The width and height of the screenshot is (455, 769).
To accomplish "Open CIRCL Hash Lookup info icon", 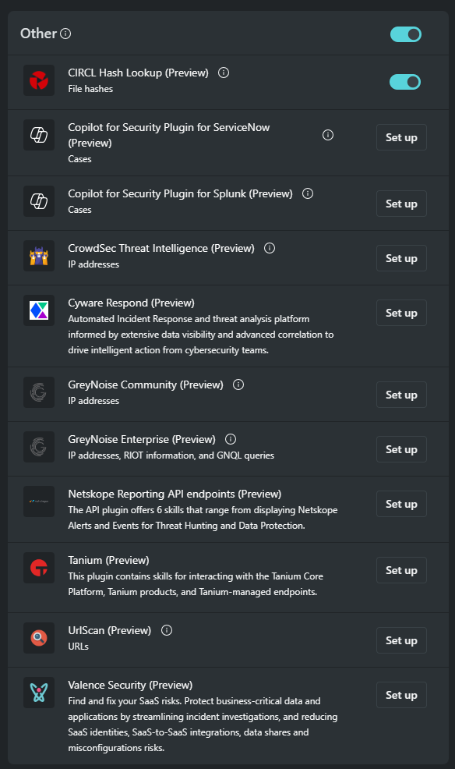I will point(224,73).
